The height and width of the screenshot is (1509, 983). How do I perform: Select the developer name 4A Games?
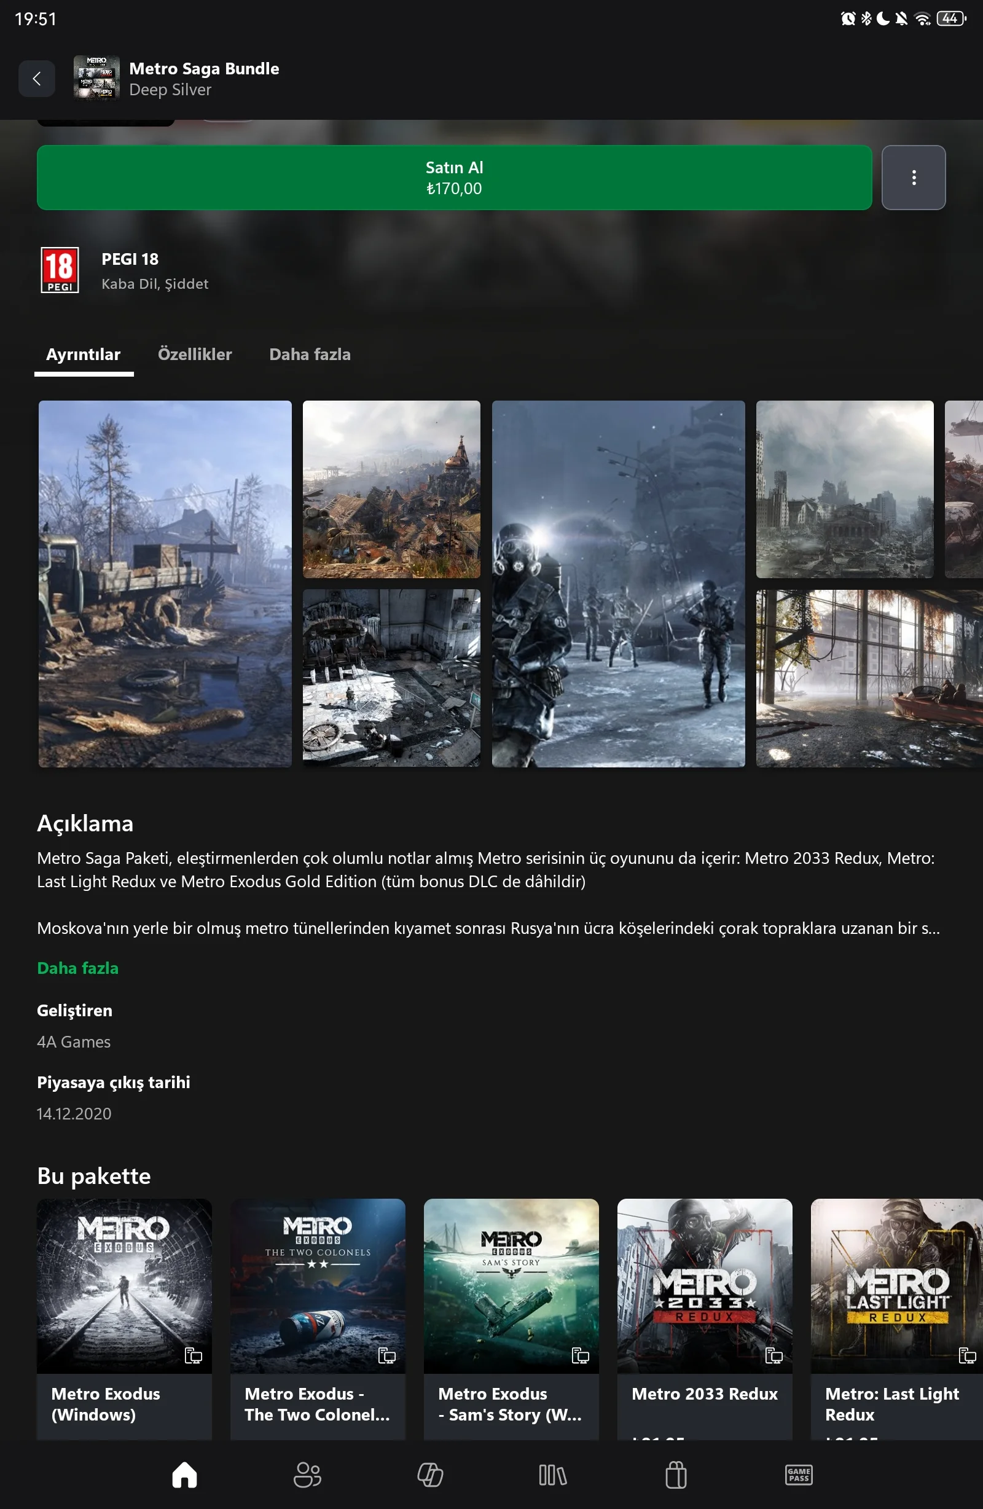(x=74, y=1041)
